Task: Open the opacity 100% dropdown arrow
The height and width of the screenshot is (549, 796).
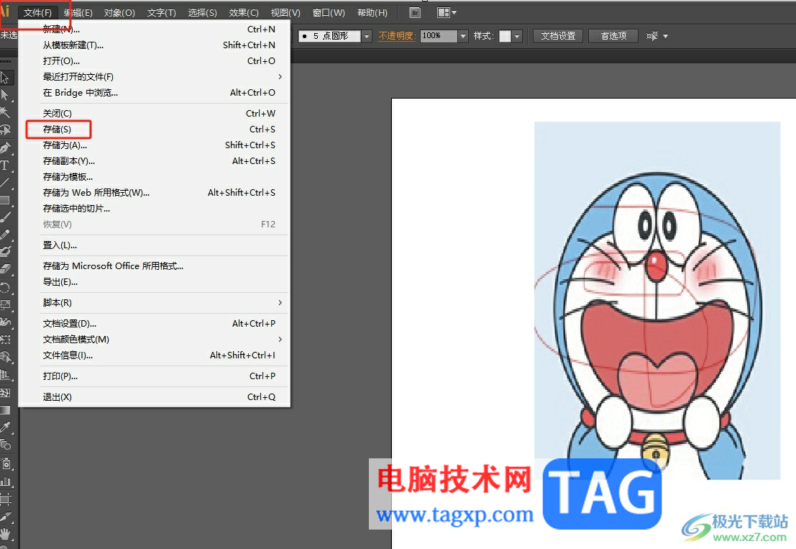Action: pyautogui.click(x=463, y=36)
